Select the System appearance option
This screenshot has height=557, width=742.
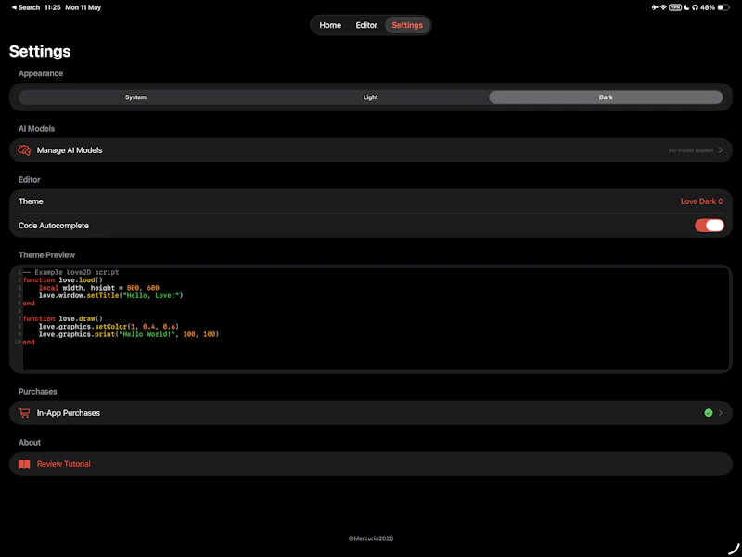pos(135,97)
